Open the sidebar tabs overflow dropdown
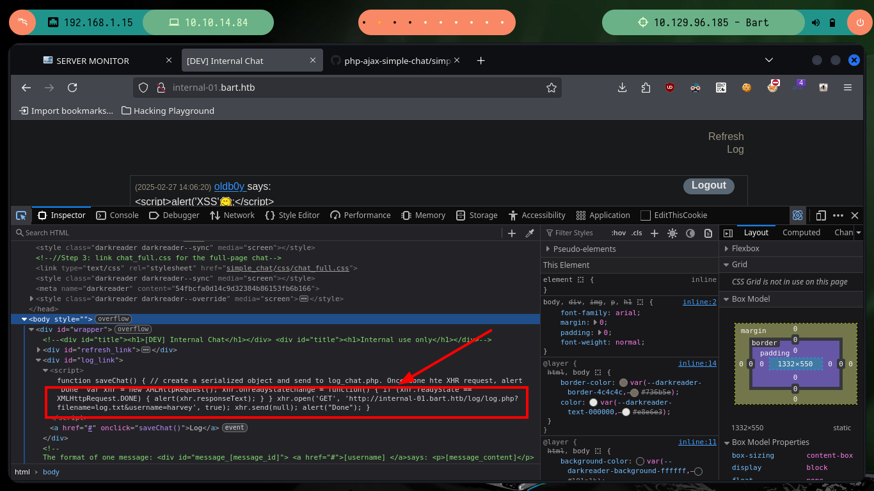This screenshot has height=491, width=874. [859, 233]
